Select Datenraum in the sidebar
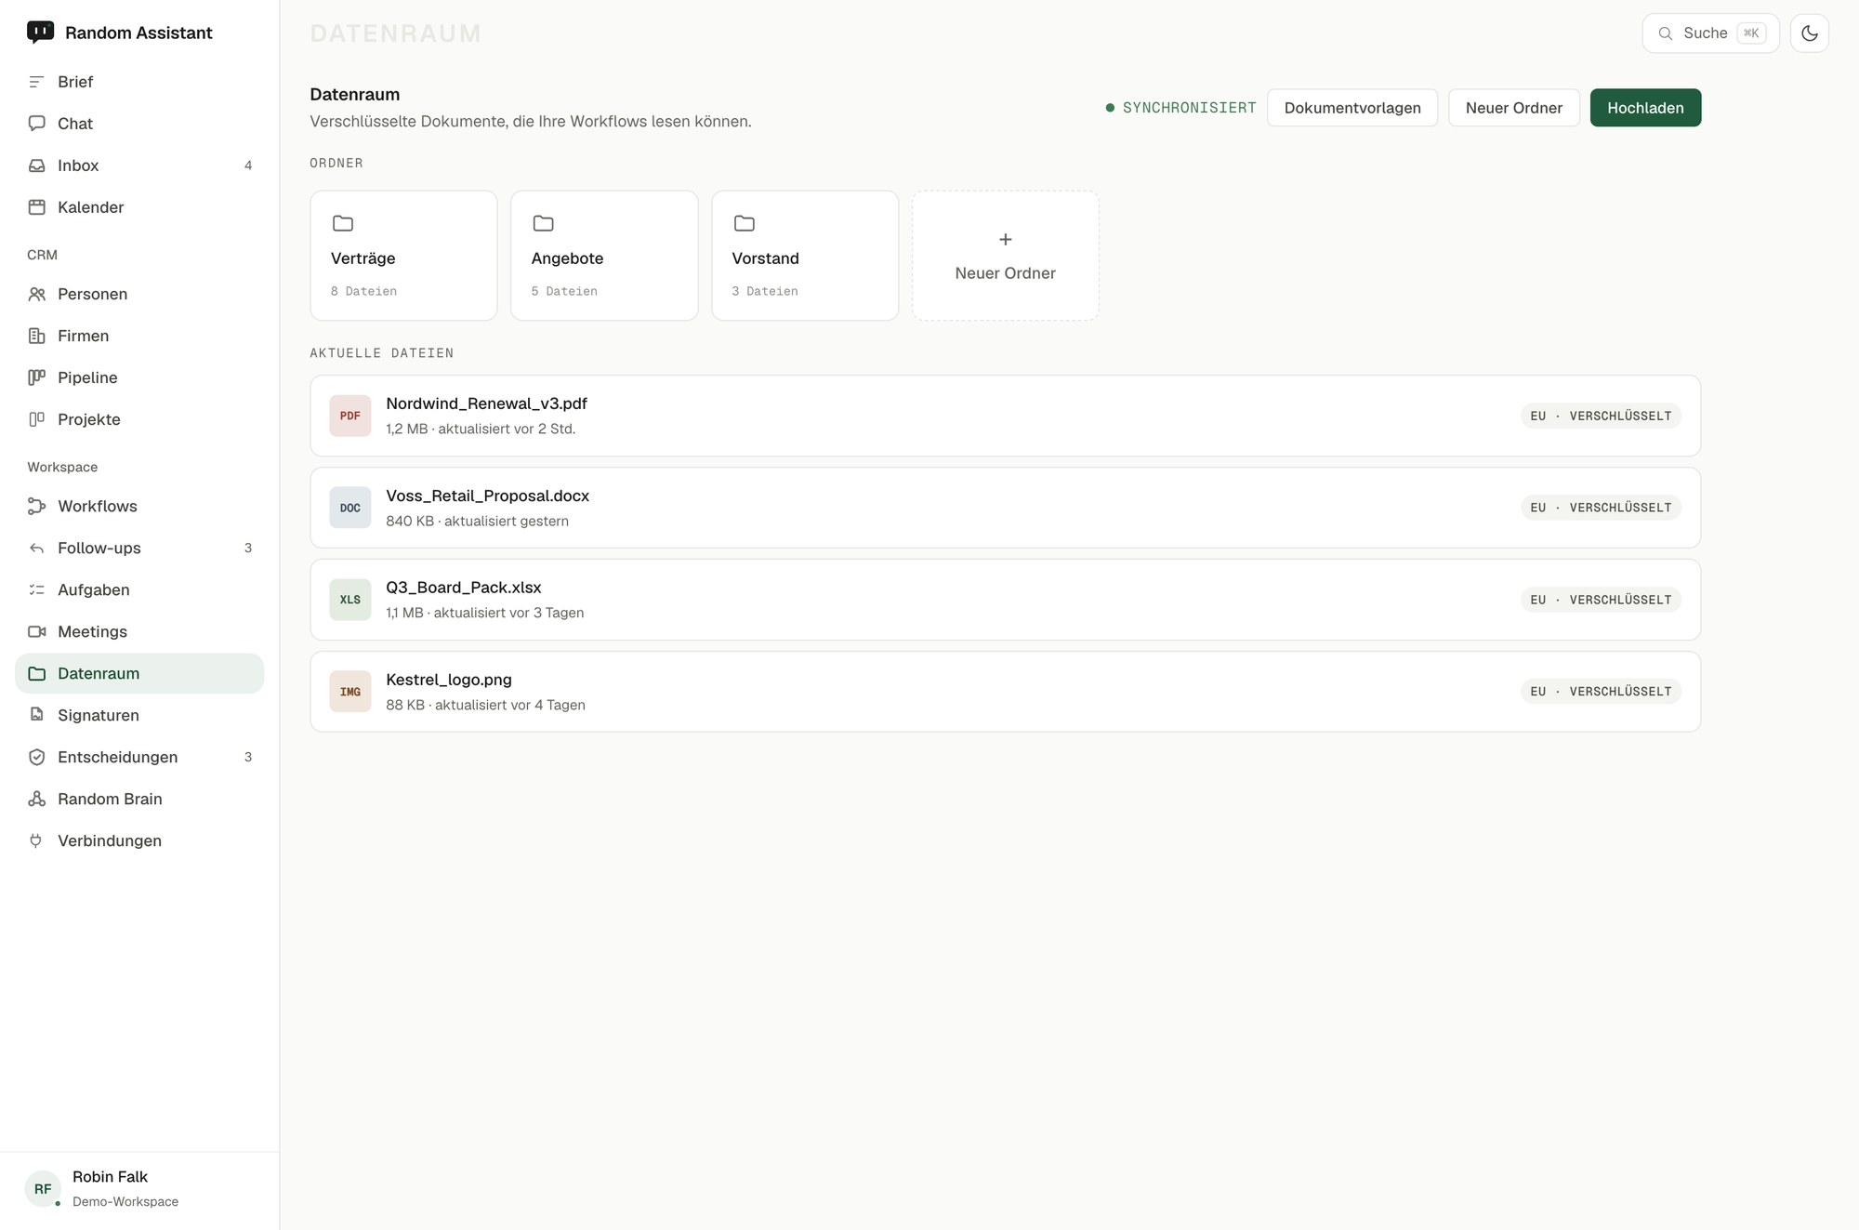Viewport: 1859px width, 1230px height. pos(139,673)
